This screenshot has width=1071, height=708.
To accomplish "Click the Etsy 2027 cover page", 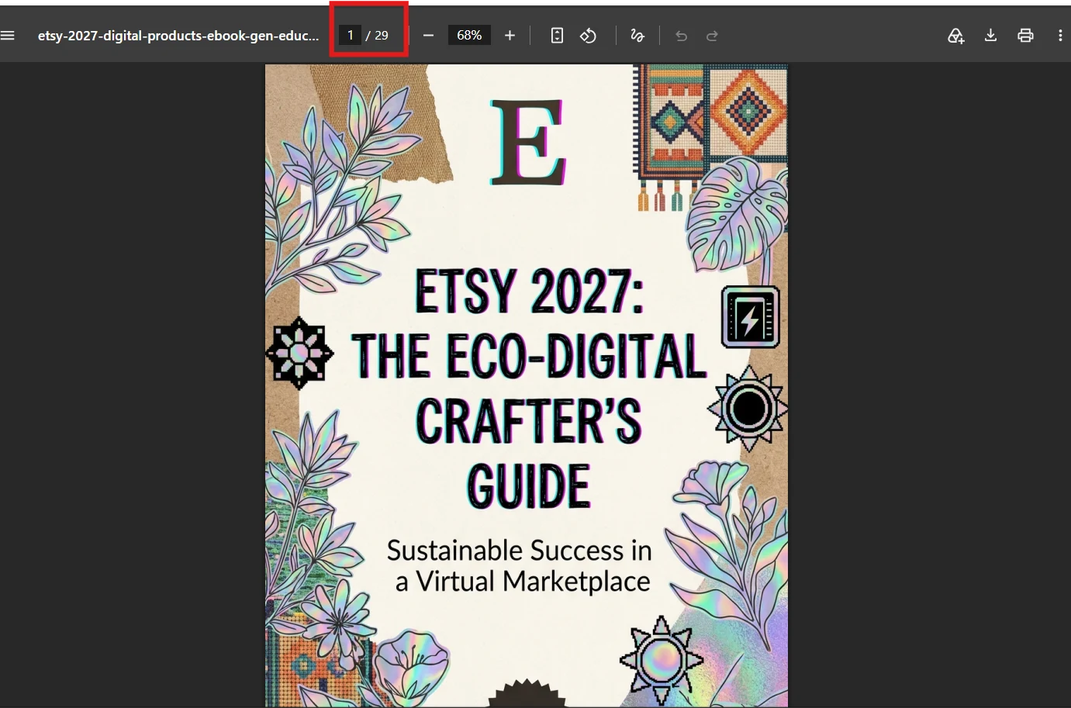I will 527,385.
